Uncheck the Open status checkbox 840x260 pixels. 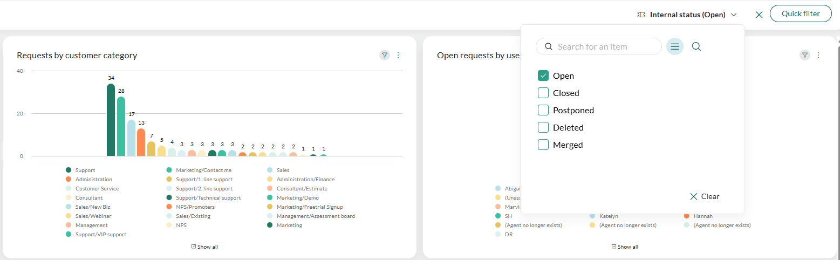[543, 76]
